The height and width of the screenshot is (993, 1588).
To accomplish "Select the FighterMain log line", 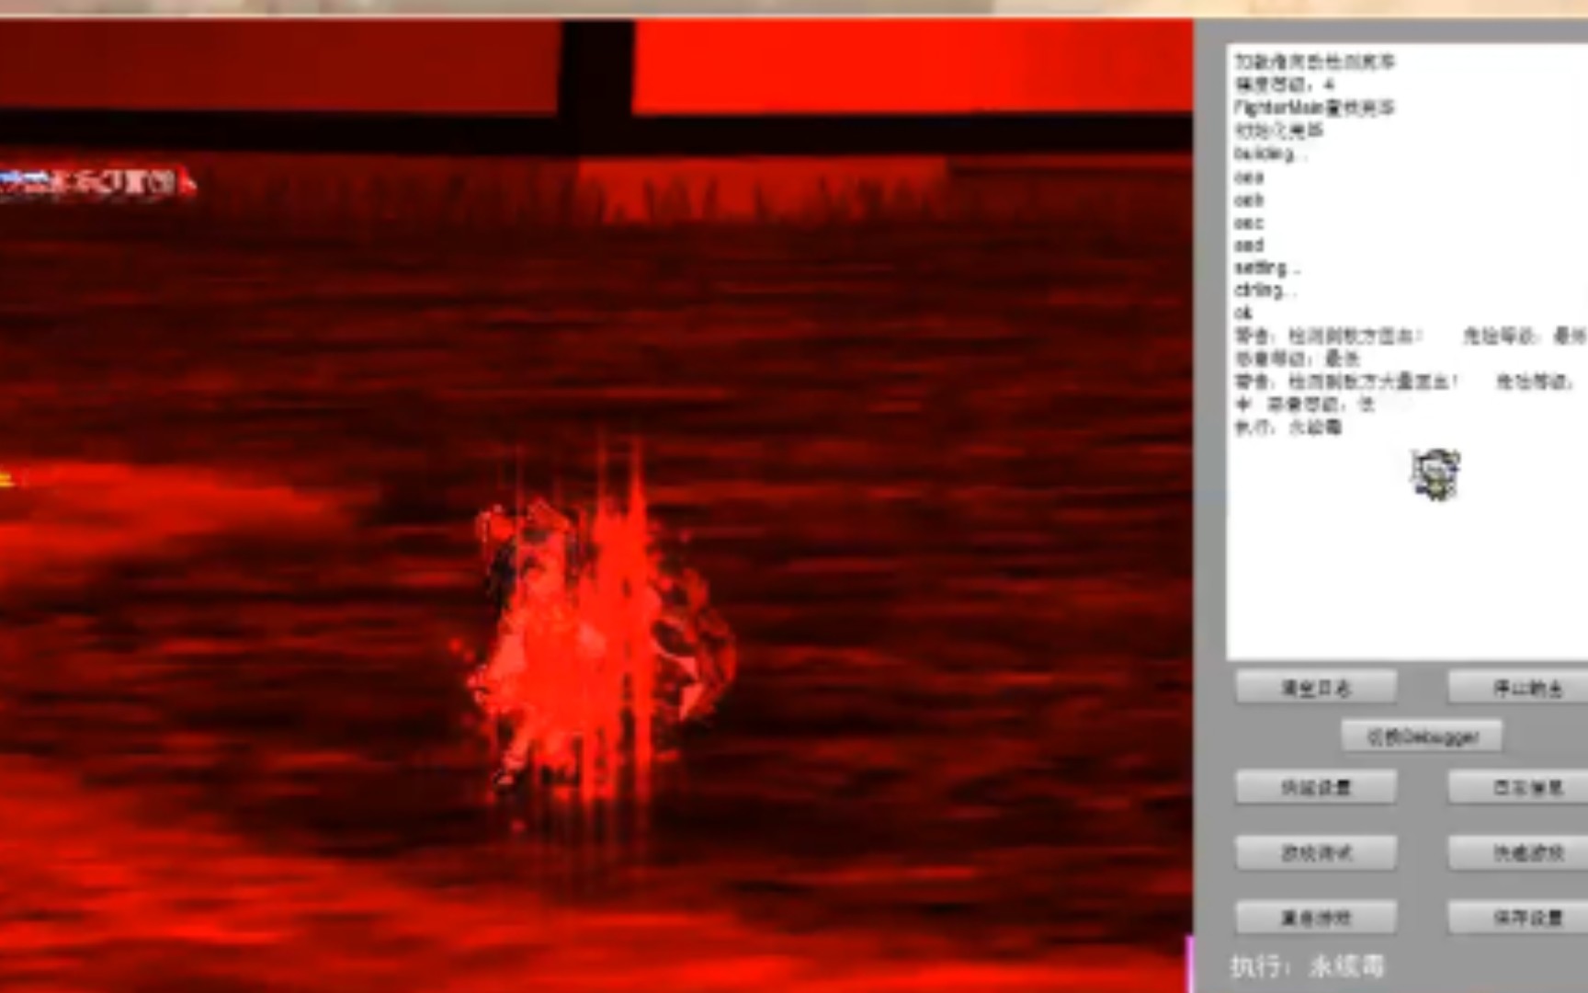I will (1314, 108).
